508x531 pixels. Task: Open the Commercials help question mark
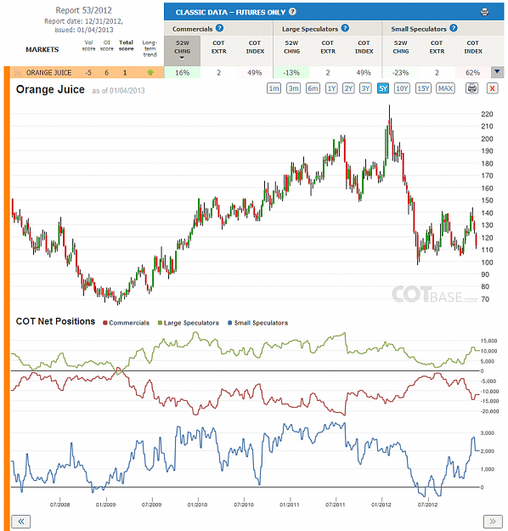(x=219, y=28)
